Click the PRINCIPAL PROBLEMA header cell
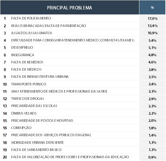The image size is (166, 161). coord(70,8)
